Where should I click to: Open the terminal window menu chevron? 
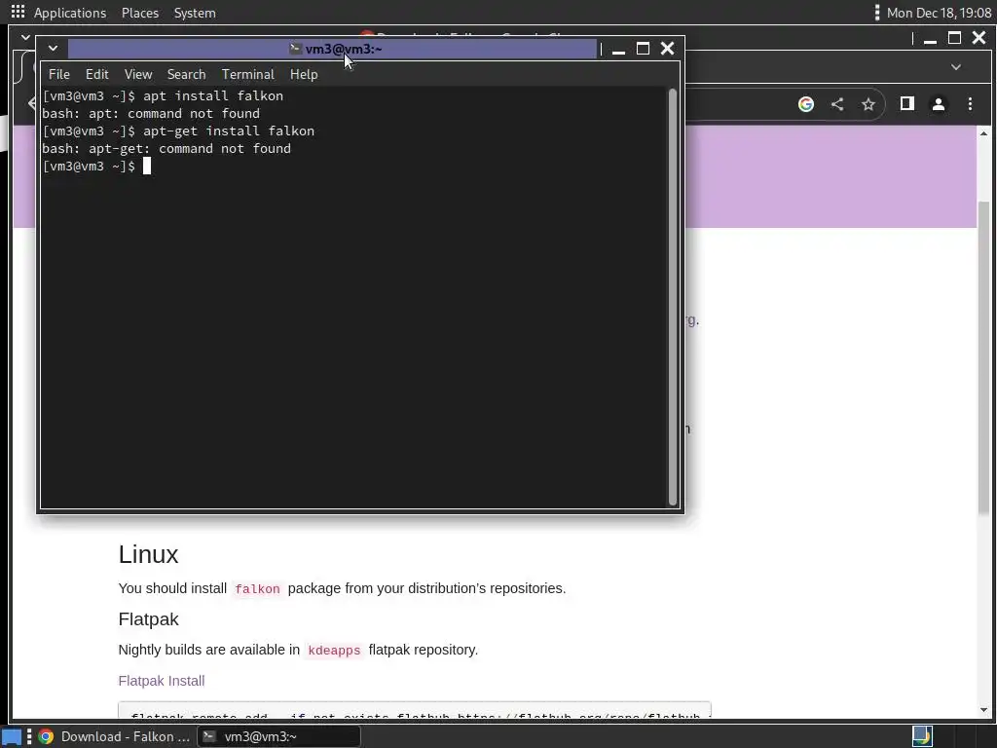tap(53, 49)
